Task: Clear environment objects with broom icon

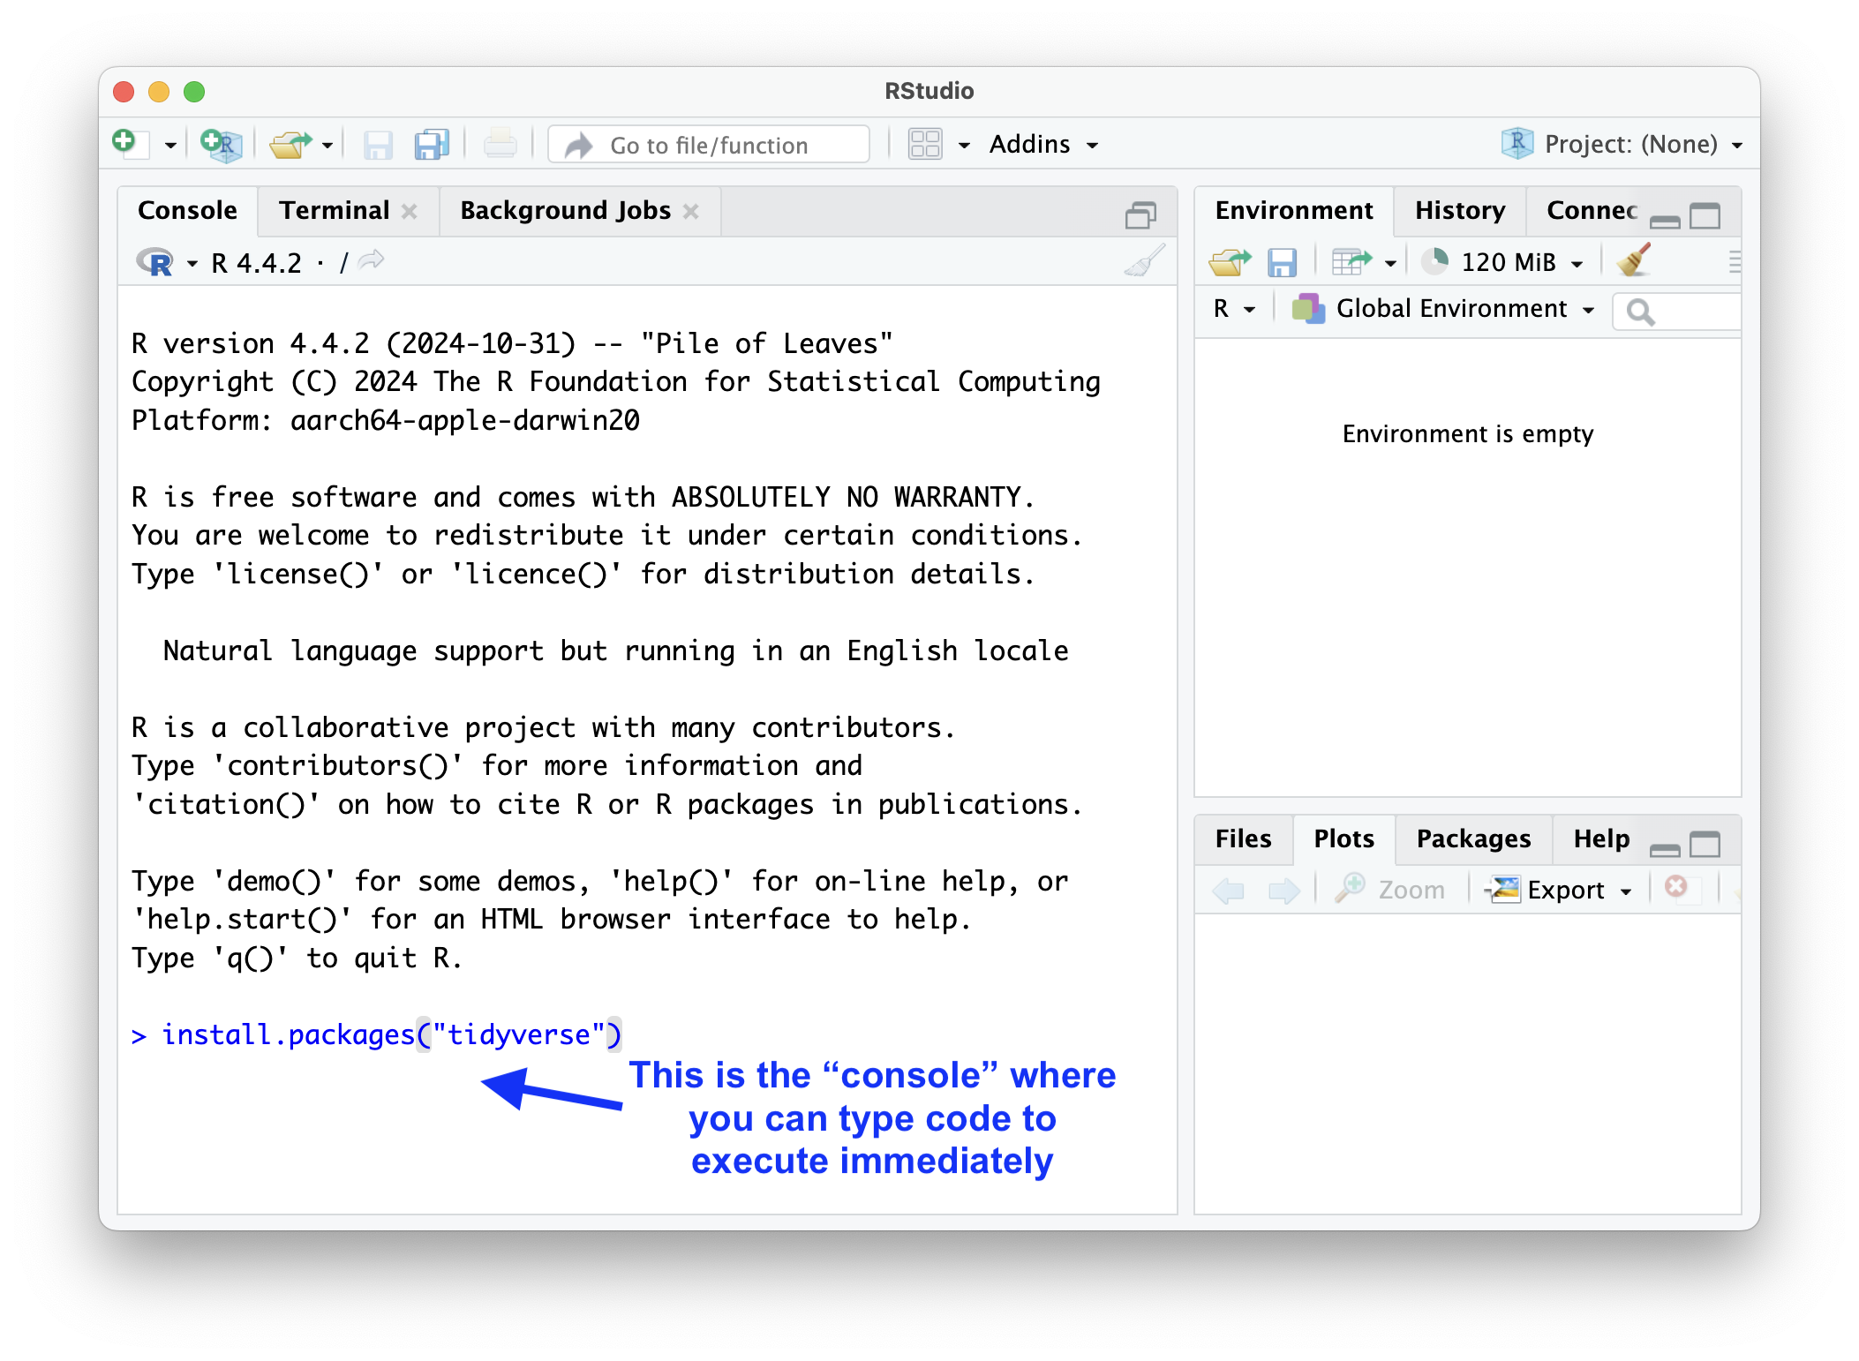Action: [1633, 261]
